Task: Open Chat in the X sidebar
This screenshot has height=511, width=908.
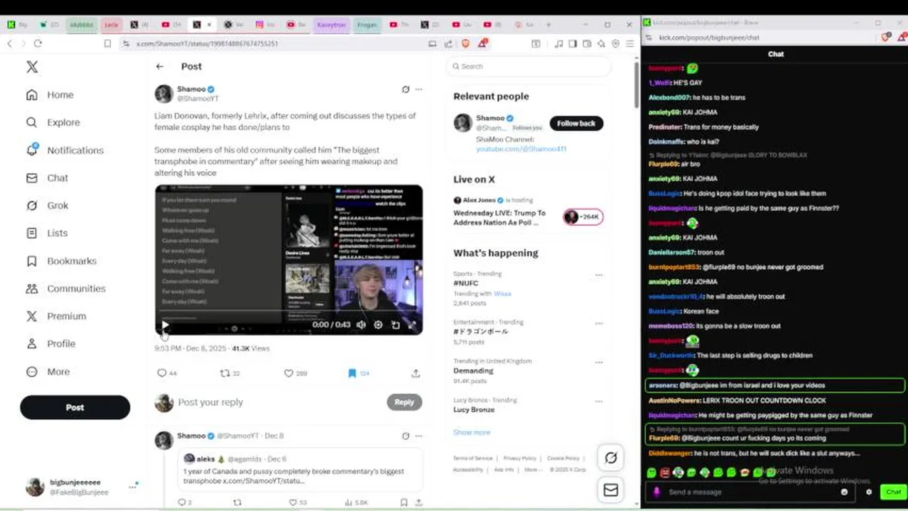Action: click(47, 177)
